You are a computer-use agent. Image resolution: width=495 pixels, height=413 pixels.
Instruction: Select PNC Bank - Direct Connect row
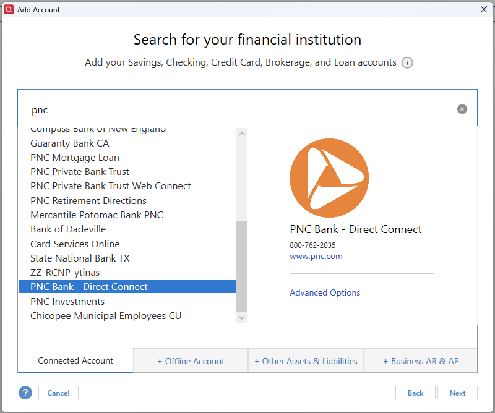pyautogui.click(x=127, y=286)
